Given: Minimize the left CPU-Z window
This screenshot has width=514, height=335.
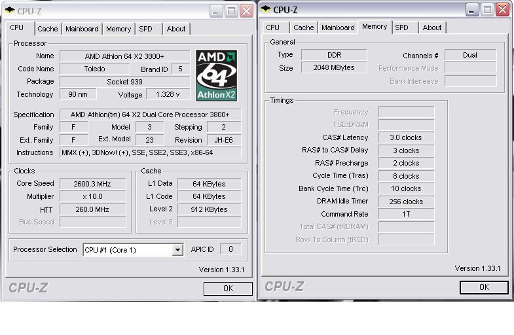Looking at the screenshot, I should point(215,11).
